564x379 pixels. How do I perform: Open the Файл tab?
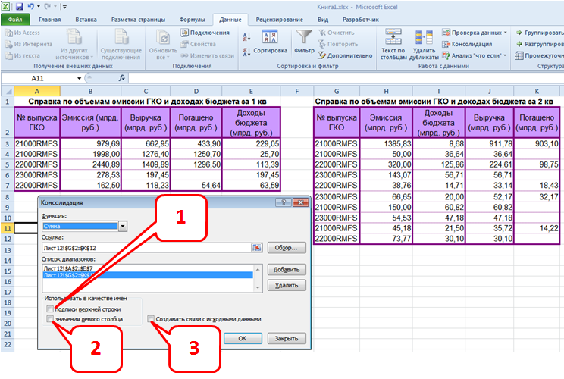[15, 20]
